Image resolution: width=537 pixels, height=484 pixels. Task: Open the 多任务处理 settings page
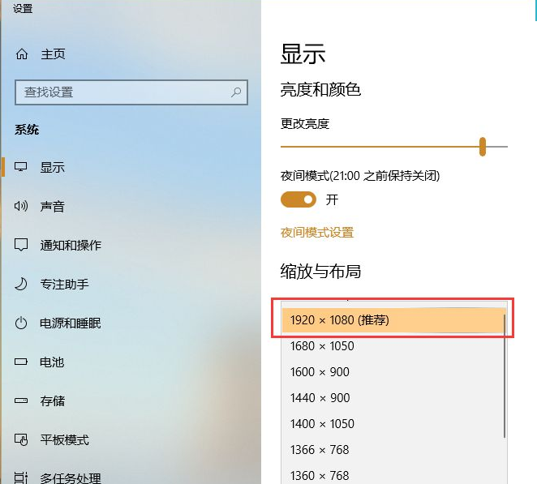click(71, 477)
